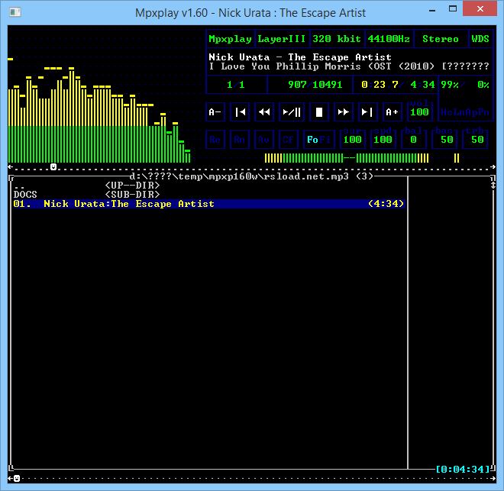Fast-forward the current song
Screen dimensions: 504x491
coord(344,112)
